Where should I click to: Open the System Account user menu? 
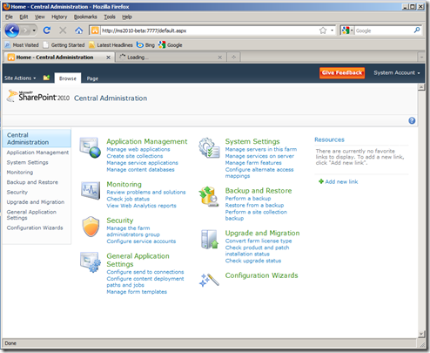click(397, 72)
